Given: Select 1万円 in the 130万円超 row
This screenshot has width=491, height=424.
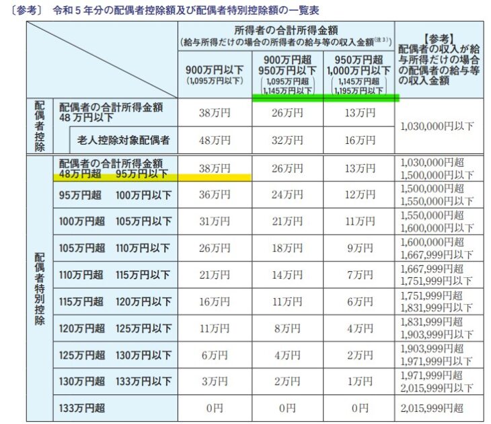Looking at the screenshot, I should point(360,382).
